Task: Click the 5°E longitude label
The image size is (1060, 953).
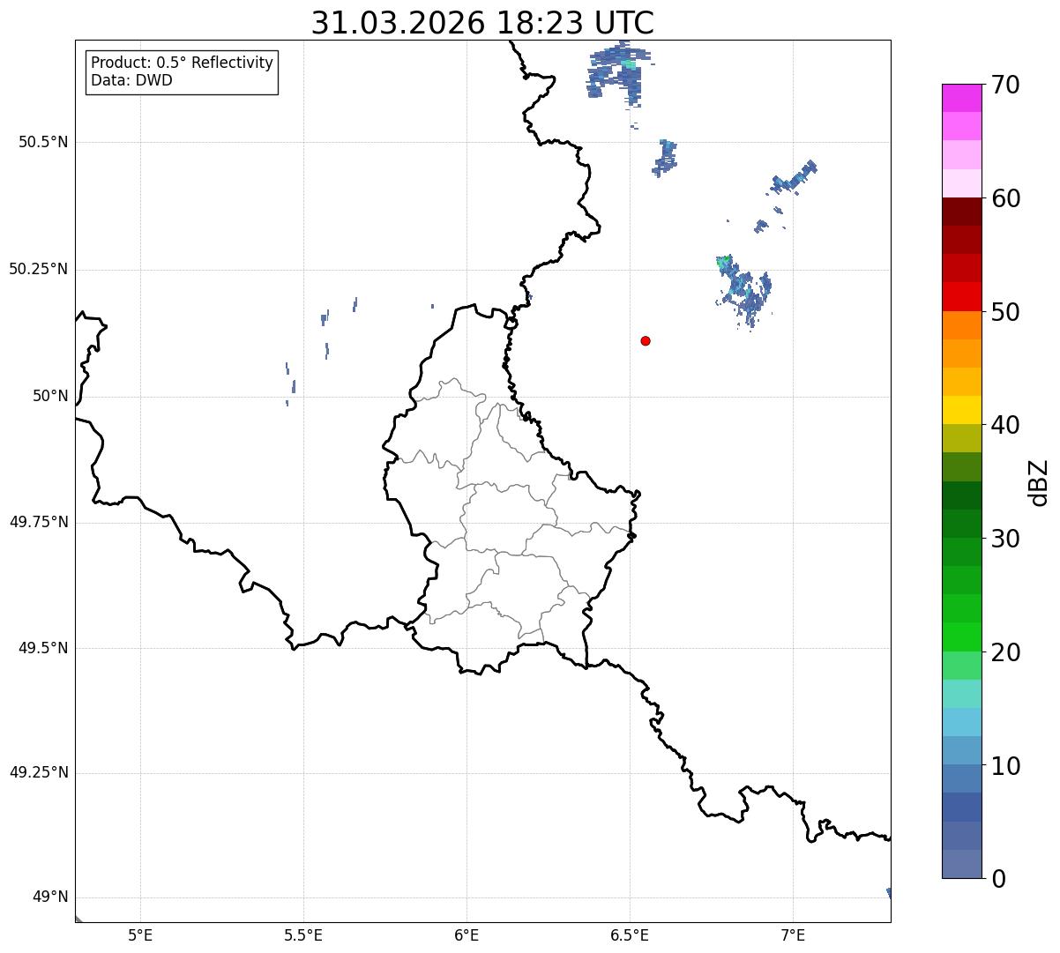Action: tap(140, 935)
